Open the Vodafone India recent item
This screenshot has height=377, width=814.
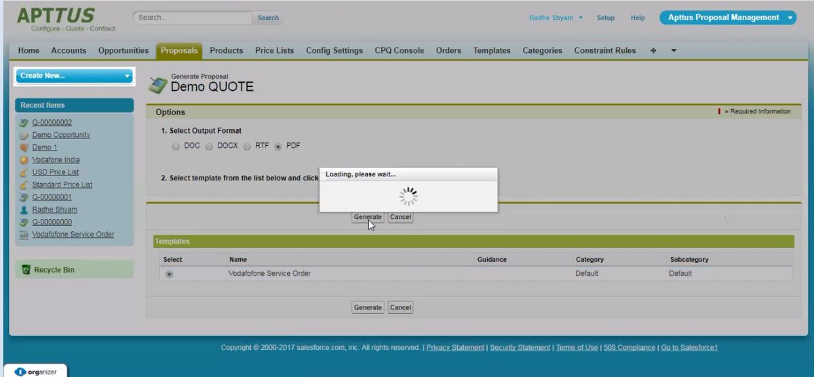coord(56,160)
